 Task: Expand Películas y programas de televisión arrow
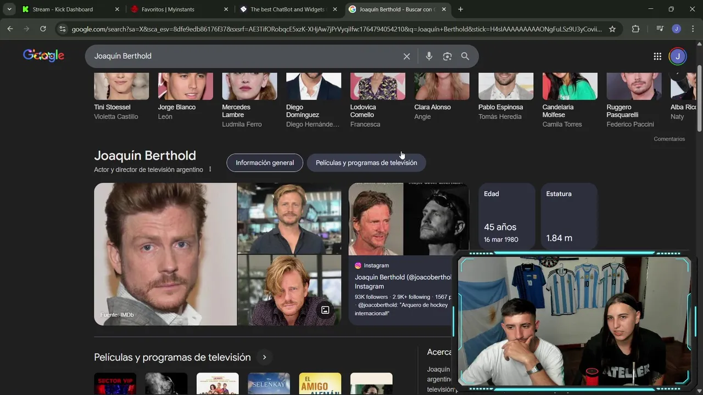pyautogui.click(x=264, y=357)
